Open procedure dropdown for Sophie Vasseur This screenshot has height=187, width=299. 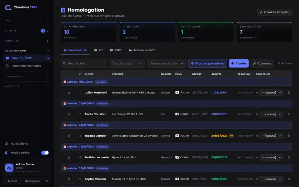pyautogui.click(x=271, y=179)
